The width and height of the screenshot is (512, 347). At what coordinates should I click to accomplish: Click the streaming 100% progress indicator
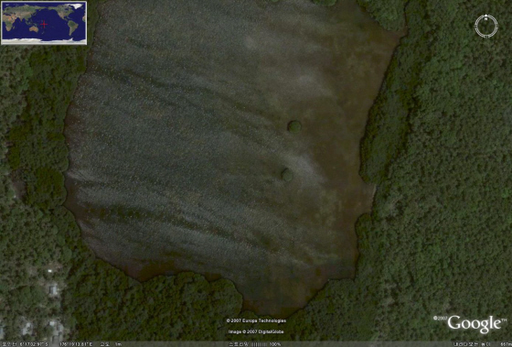tap(255, 344)
